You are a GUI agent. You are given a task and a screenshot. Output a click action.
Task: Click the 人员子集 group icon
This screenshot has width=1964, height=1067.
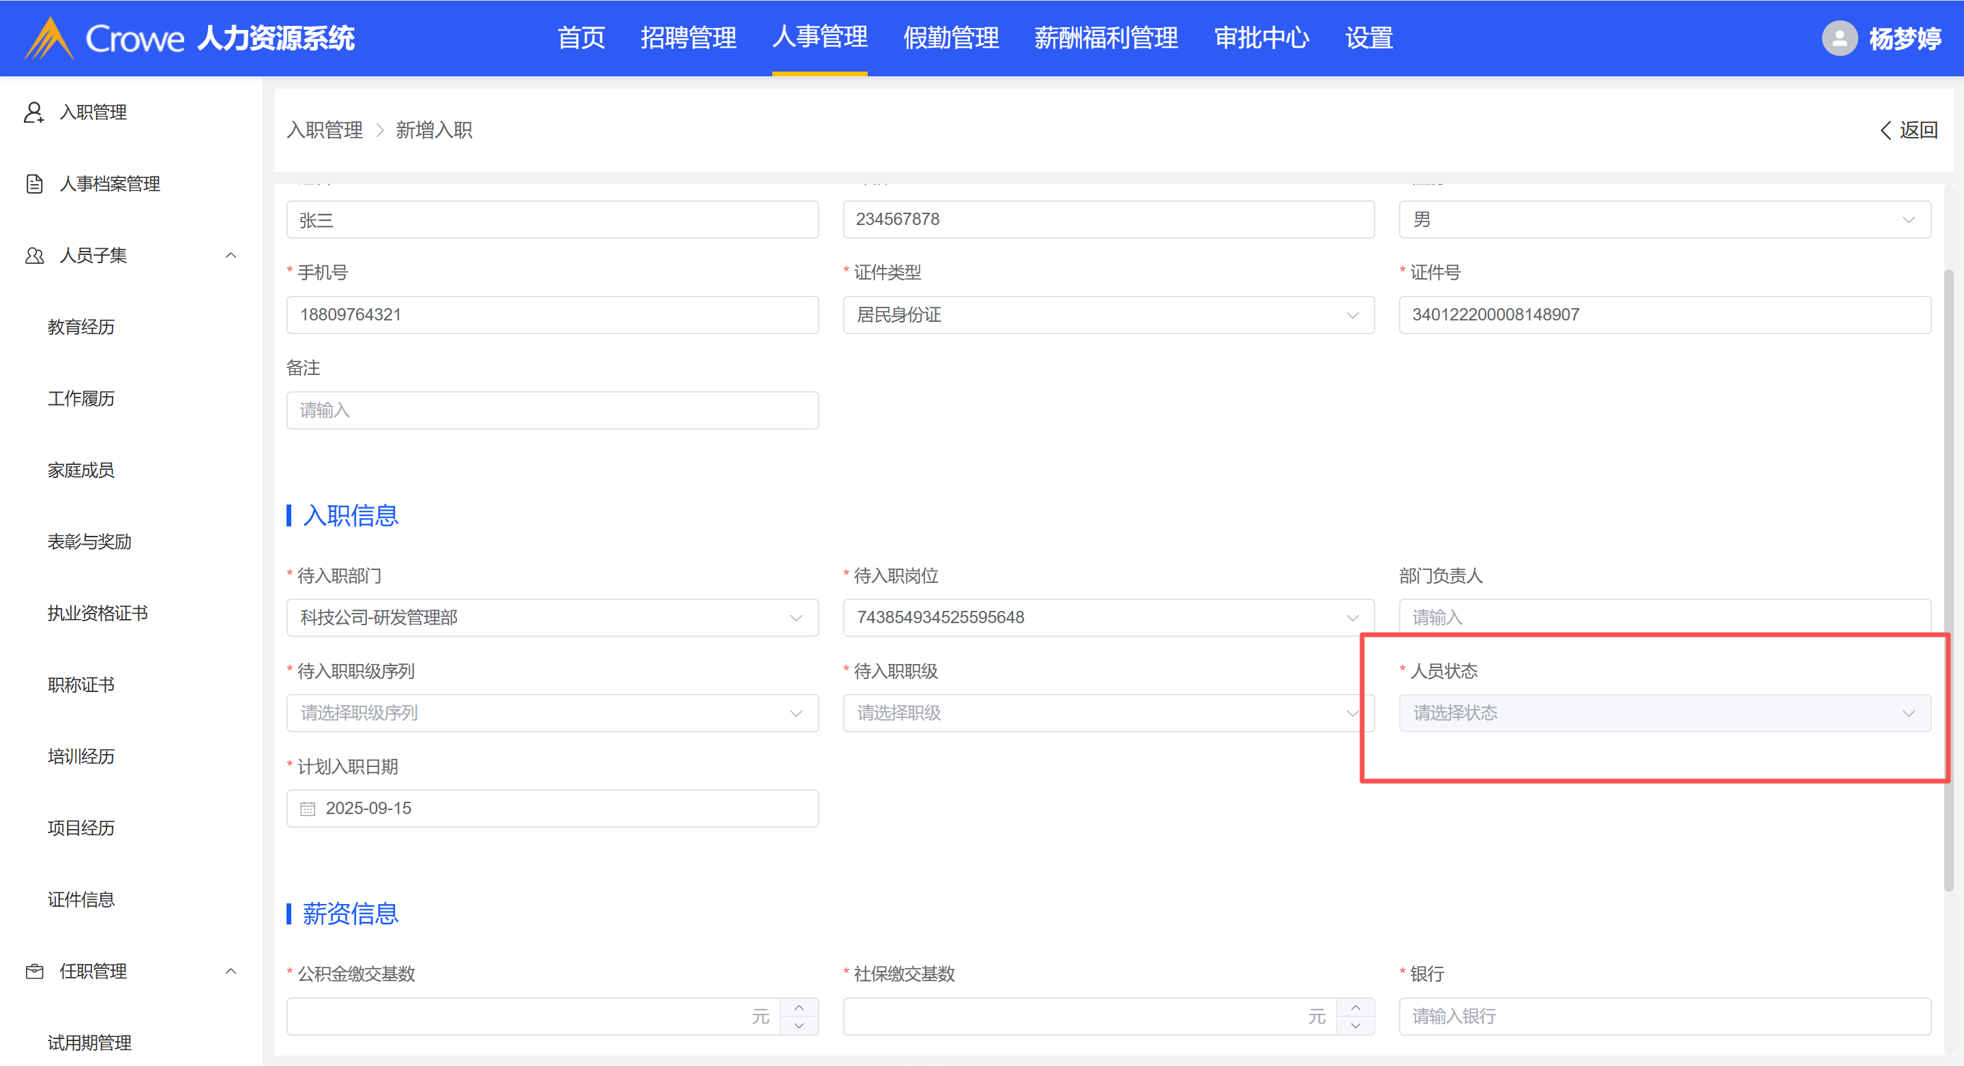coord(33,255)
